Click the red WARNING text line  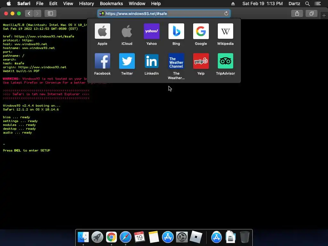click(x=45, y=79)
